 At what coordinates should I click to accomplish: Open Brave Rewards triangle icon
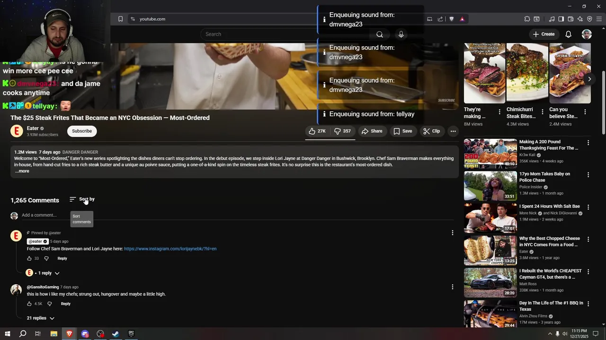[462, 19]
